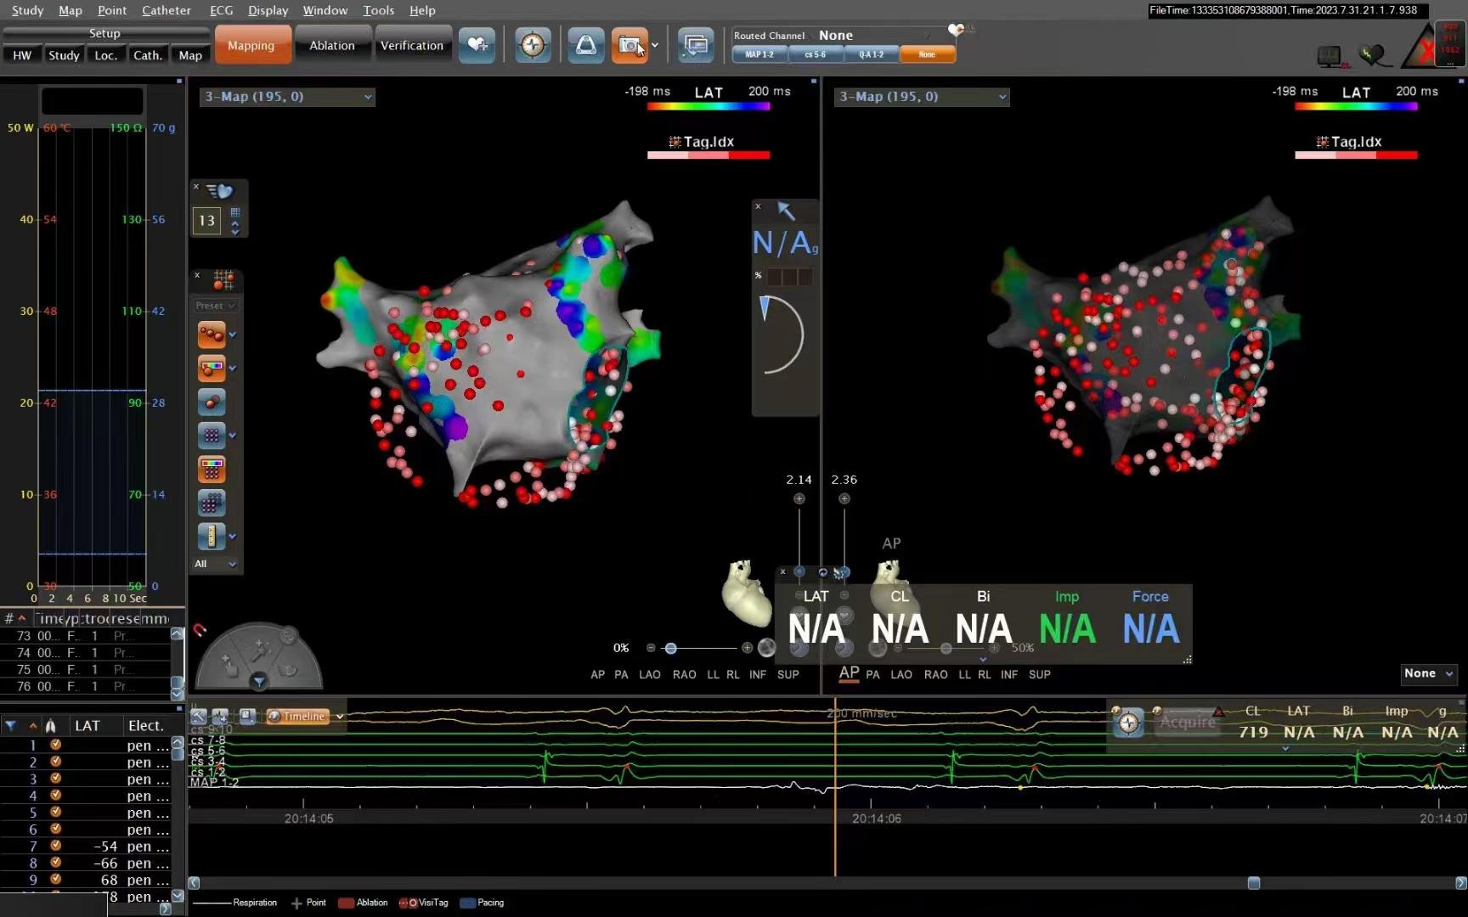Click the camera snapshot icon
Image resolution: width=1468 pixels, height=917 pixels.
tap(630, 45)
